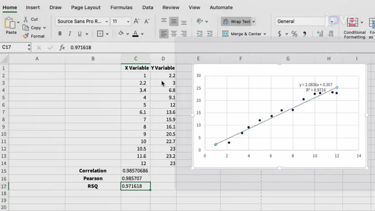The width and height of the screenshot is (375, 211).
Task: Align text right
Action: (x=184, y=34)
